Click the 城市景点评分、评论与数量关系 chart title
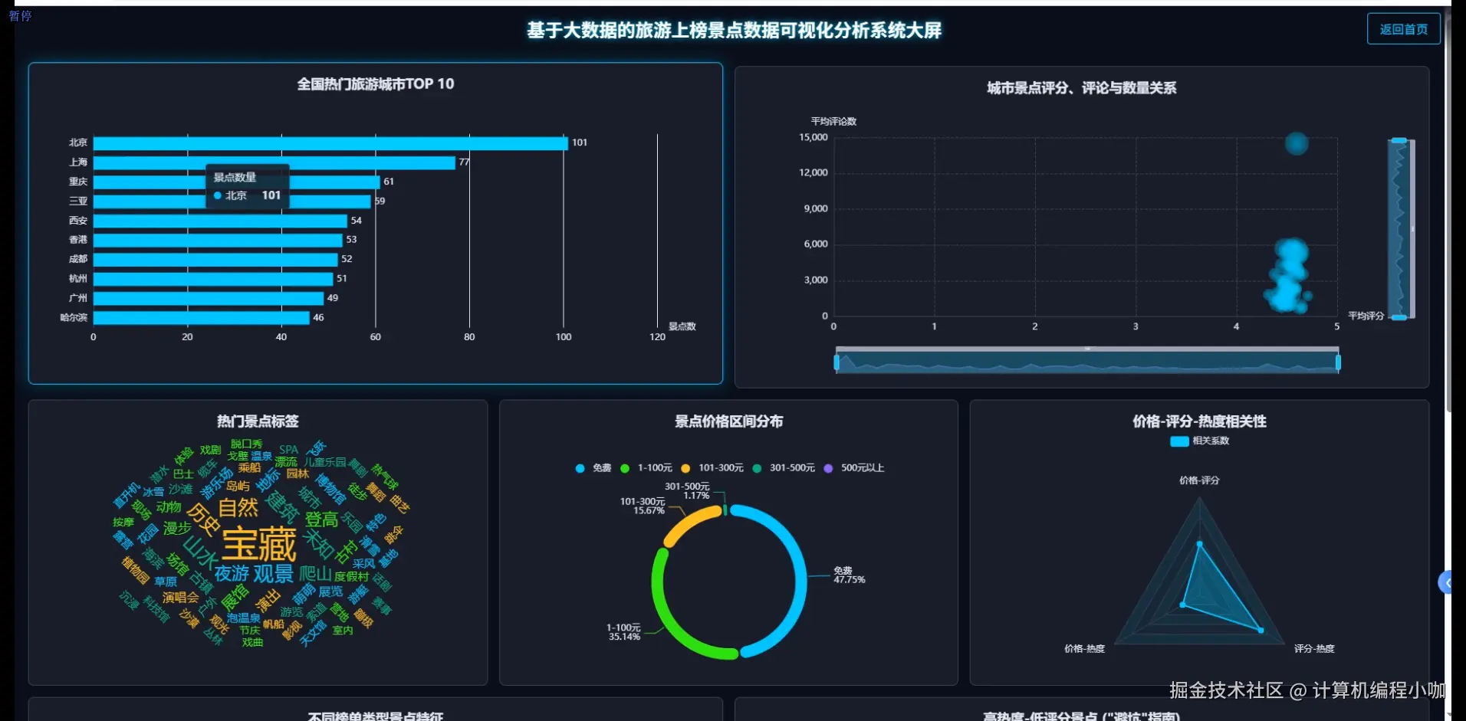1466x721 pixels. coord(1082,88)
